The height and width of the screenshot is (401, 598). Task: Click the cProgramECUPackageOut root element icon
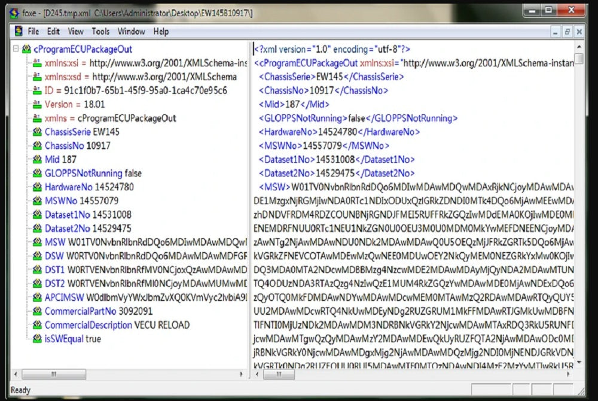[26, 50]
